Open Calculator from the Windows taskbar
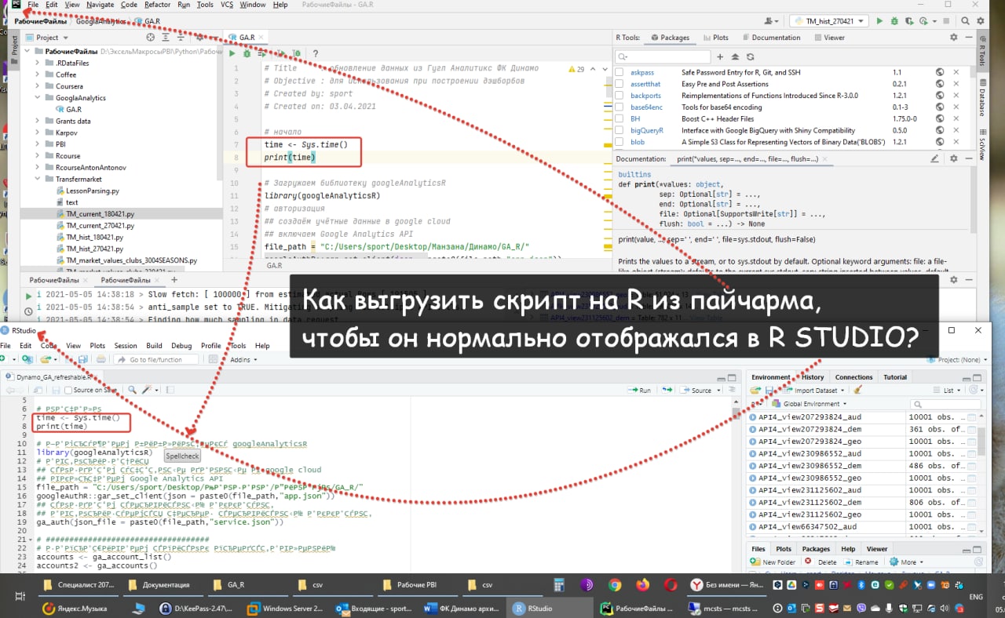1005x618 pixels. (559, 585)
